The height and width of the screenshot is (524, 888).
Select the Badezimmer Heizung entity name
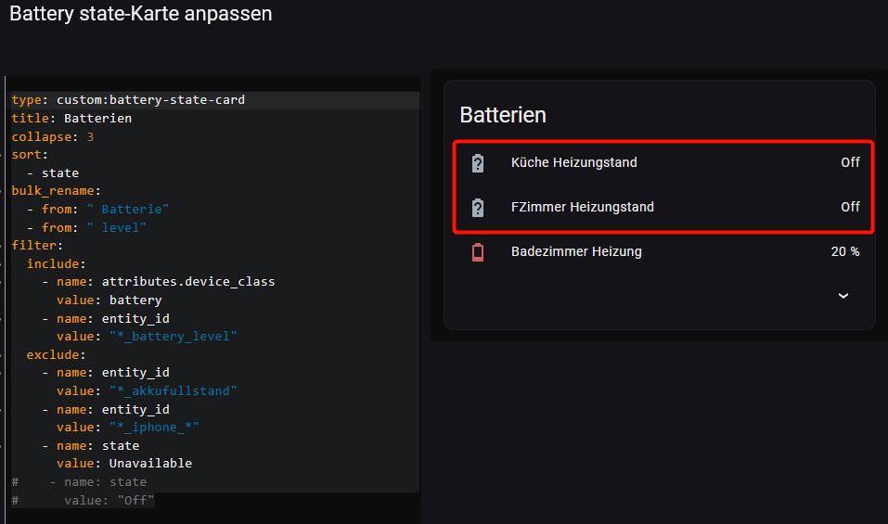pos(576,252)
